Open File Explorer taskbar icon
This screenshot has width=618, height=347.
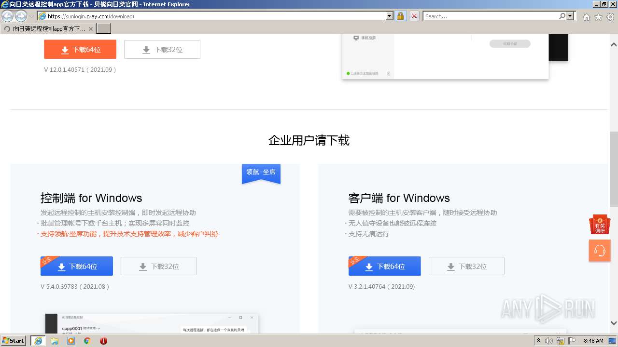point(55,341)
